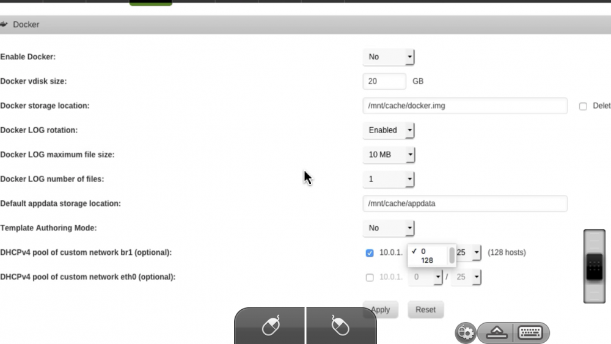Image resolution: width=611 pixels, height=344 pixels.
Task: Tick the Delete checkbox beside storage location
Action: click(583, 106)
